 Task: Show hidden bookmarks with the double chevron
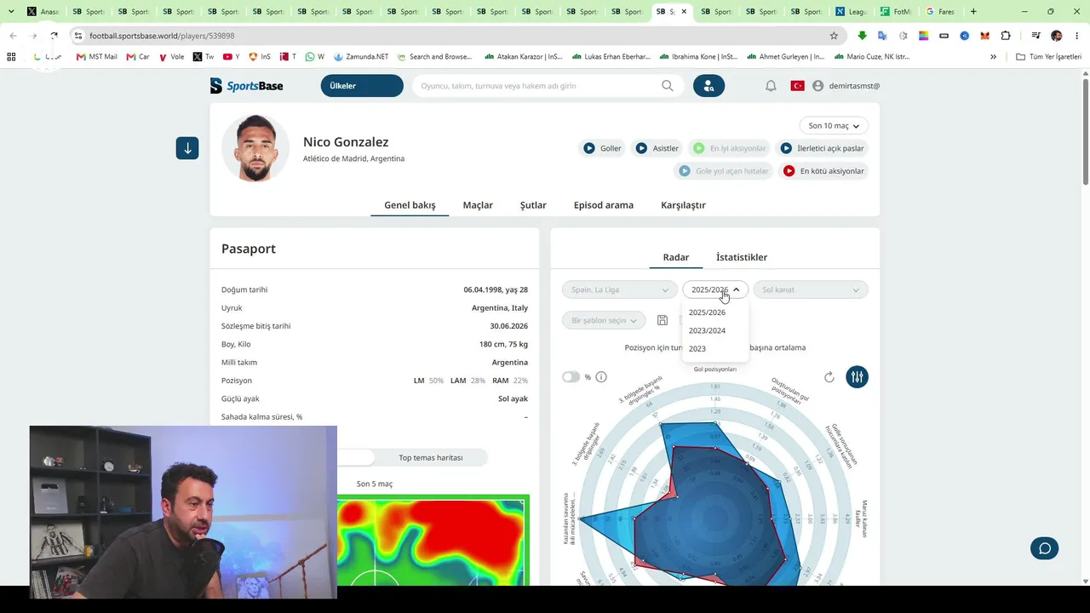pyautogui.click(x=993, y=57)
